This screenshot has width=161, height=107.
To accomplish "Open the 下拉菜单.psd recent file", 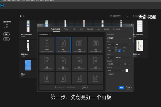I will (x=140, y=29).
